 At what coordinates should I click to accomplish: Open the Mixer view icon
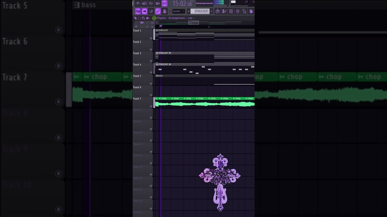tap(237, 11)
